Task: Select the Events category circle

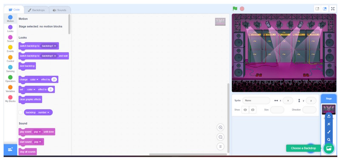Action: 10,47
